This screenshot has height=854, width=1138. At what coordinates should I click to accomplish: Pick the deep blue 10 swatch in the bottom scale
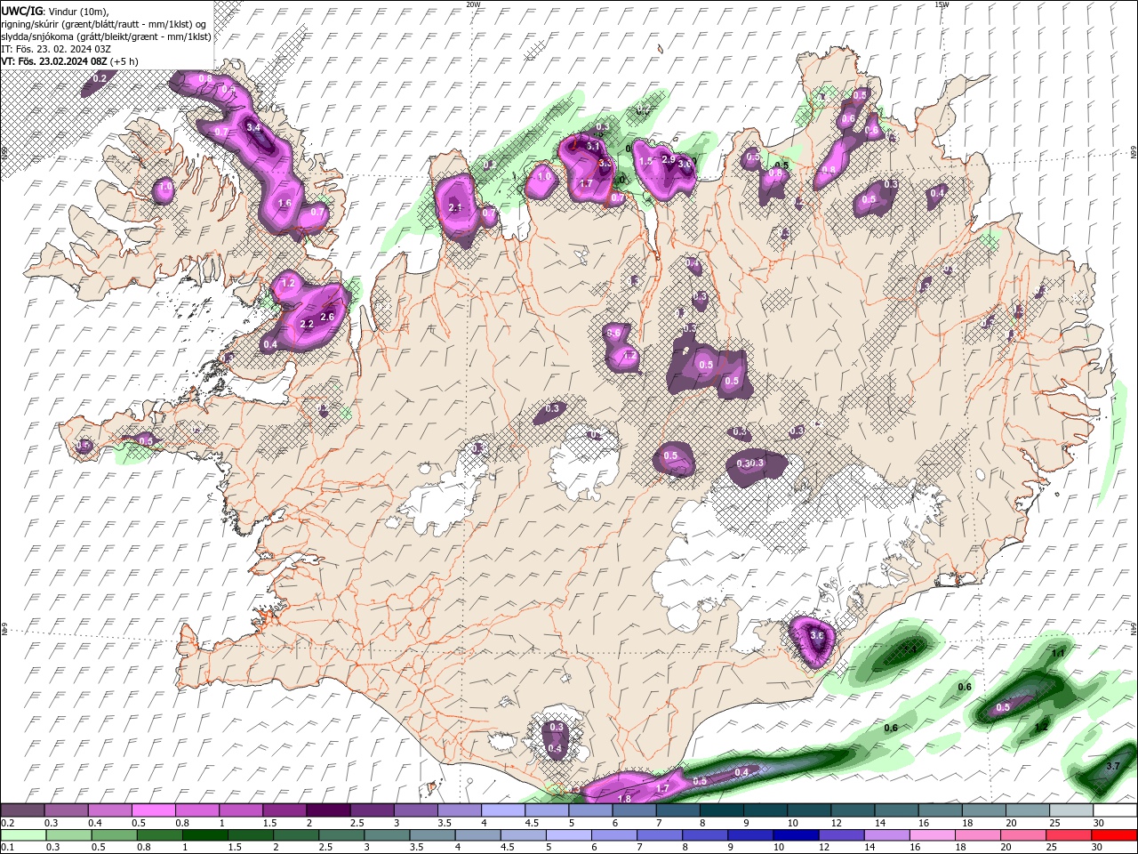pos(795,835)
